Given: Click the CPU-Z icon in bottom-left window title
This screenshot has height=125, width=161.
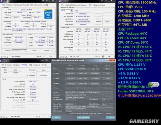Looking at the screenshot, I should pos(1,61).
